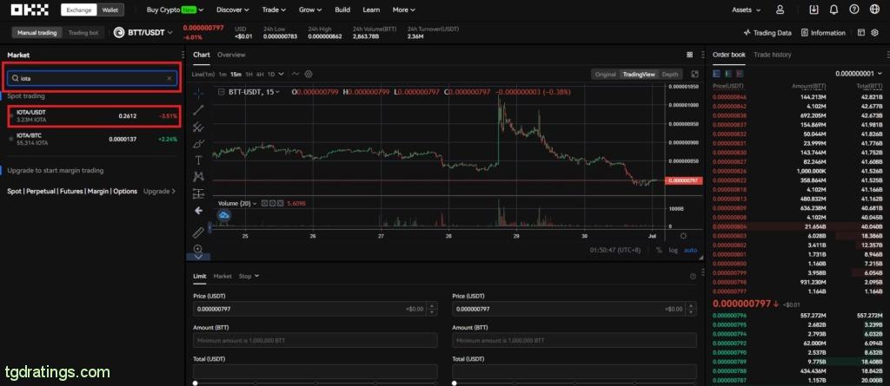Open the Learn link
Viewport: 890px width, 386px height.
pyautogui.click(x=371, y=10)
